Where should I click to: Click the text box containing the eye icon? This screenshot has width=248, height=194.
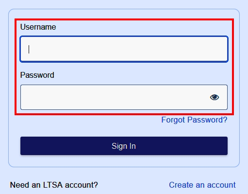[124, 97]
